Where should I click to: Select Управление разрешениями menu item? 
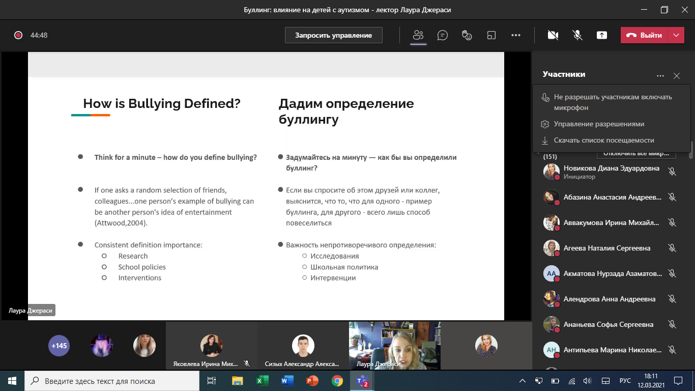(599, 124)
